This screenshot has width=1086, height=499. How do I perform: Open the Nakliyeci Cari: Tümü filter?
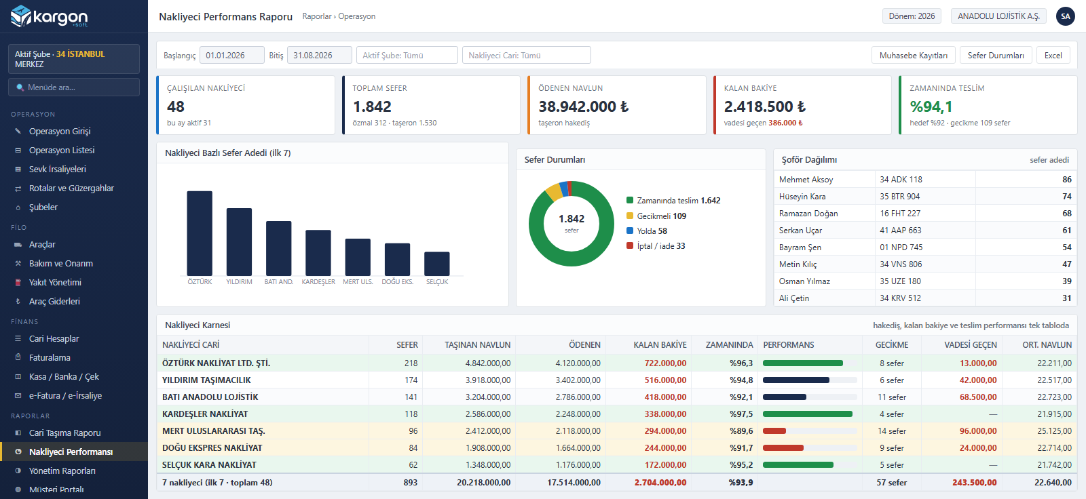pos(527,56)
